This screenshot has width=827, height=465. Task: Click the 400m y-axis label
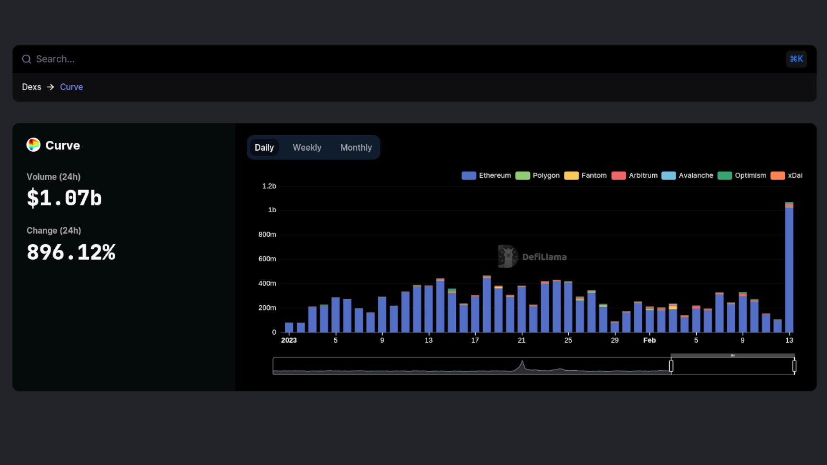[x=267, y=284]
